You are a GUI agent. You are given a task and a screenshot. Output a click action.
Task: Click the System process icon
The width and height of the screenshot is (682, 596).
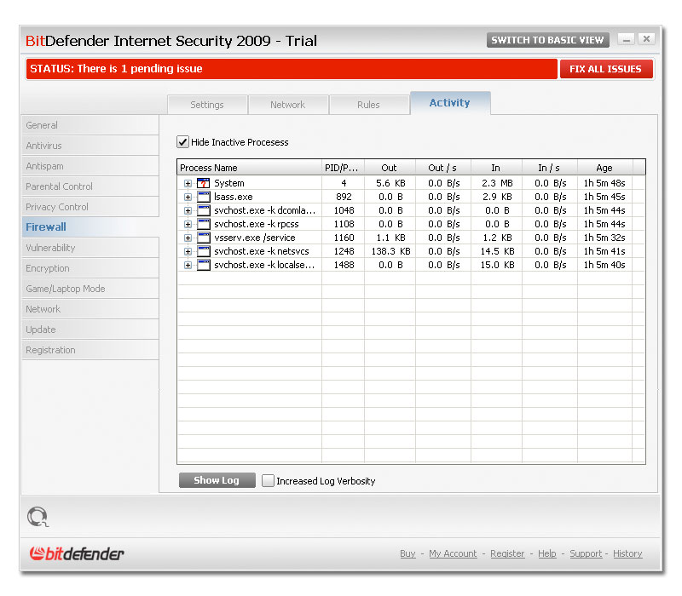tap(203, 183)
